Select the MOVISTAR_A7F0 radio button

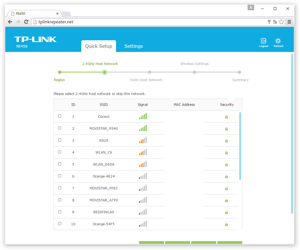click(x=60, y=200)
